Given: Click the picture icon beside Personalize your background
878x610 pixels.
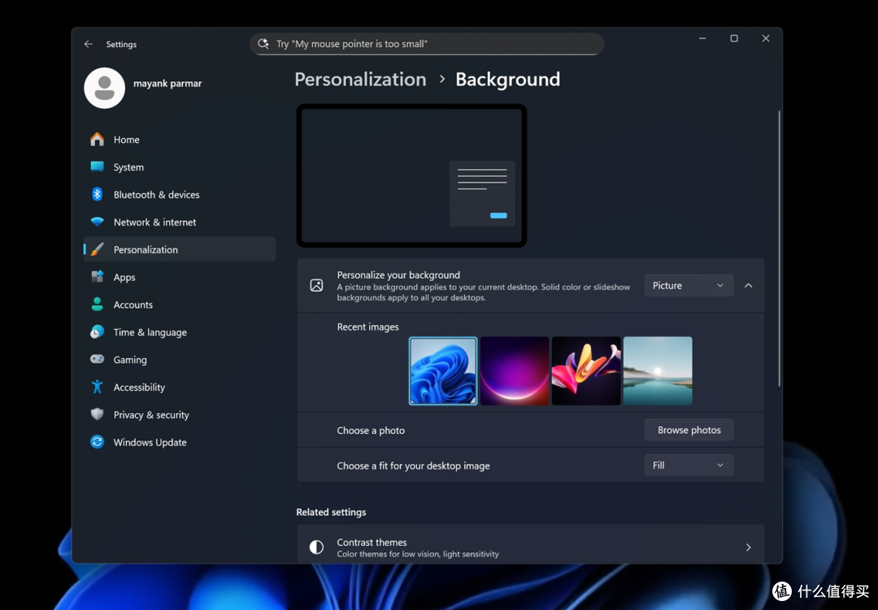Looking at the screenshot, I should [316, 285].
